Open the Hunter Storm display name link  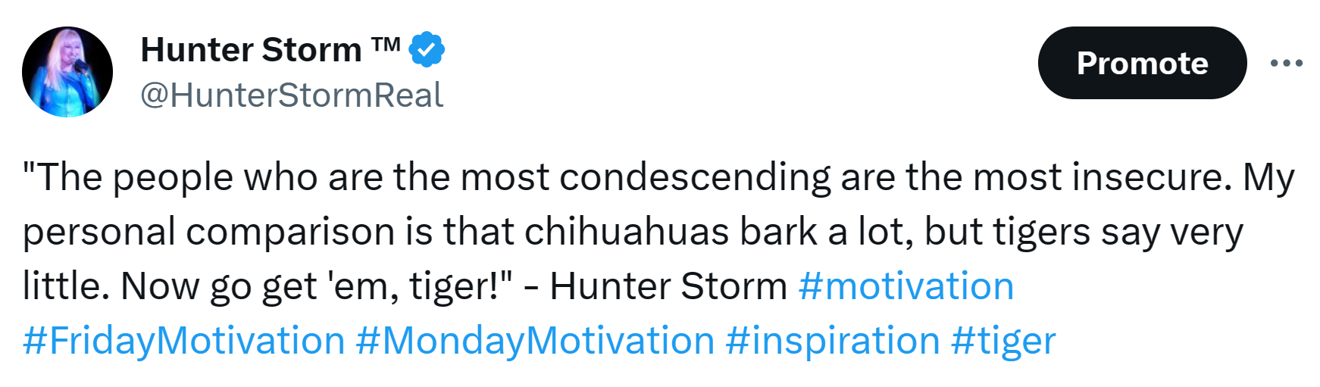point(251,50)
